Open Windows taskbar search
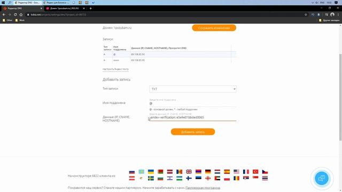342x192 pixels. 10,3
